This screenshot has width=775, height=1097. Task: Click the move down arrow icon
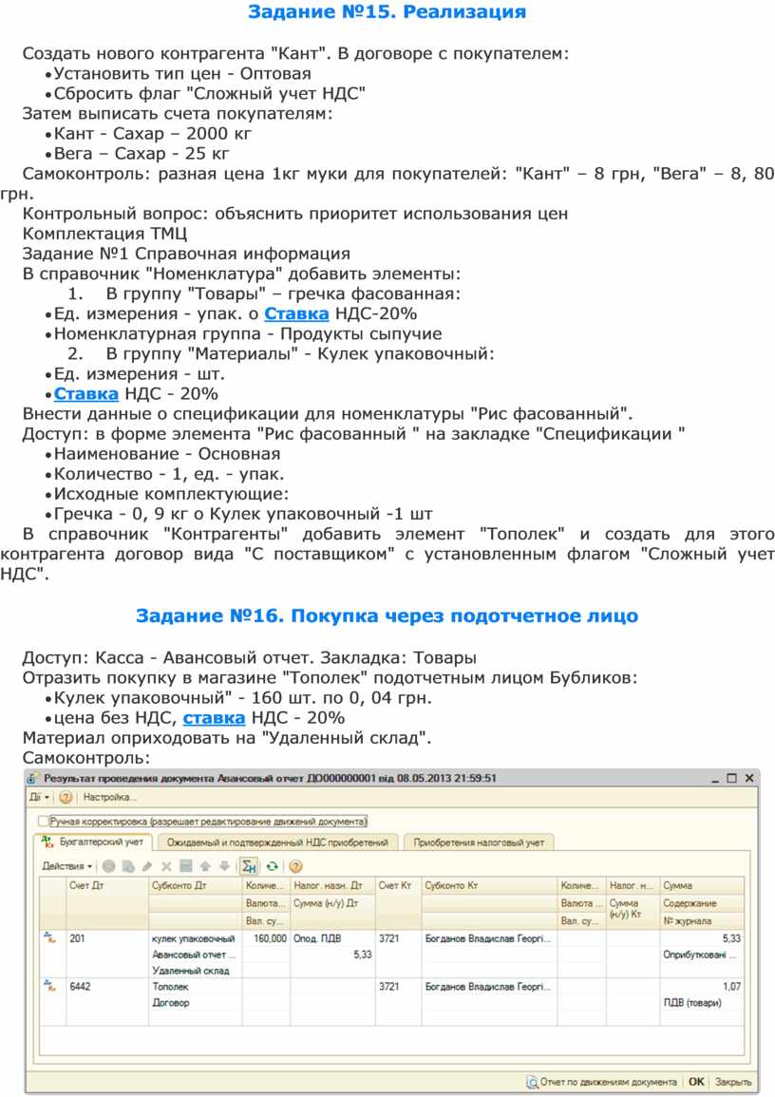point(224,866)
